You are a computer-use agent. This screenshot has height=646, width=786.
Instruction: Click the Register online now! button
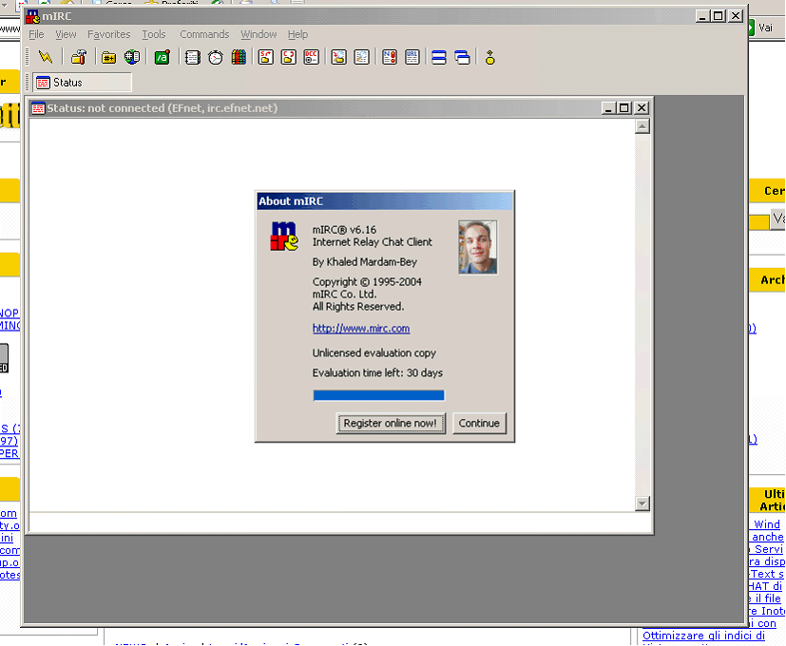coord(391,423)
